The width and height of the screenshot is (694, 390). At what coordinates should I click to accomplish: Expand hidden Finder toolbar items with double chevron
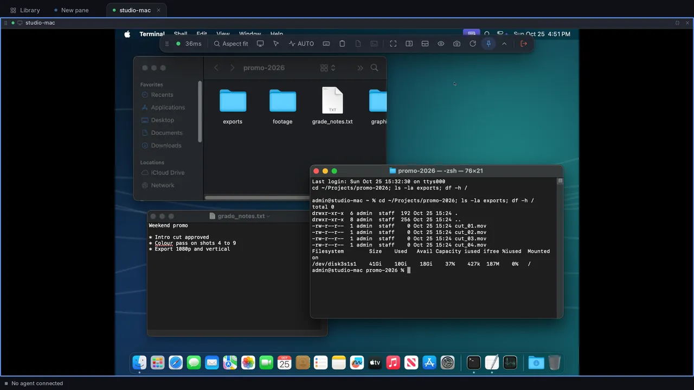coord(361,68)
